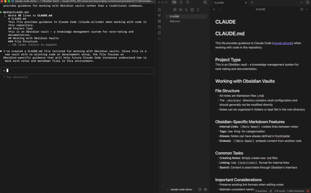Click the Common Tasks heading
The height and width of the screenshot is (193, 311).
tap(229, 153)
